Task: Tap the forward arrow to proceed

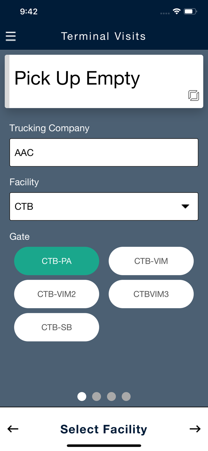Action: (x=195, y=429)
